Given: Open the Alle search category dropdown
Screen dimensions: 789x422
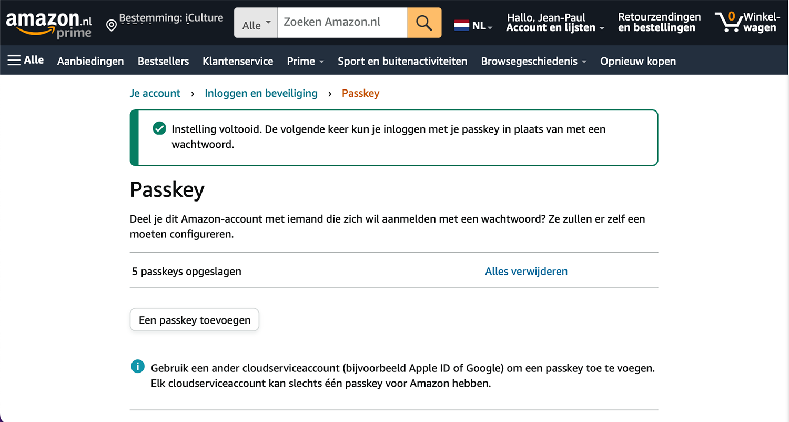Looking at the screenshot, I should click(x=255, y=23).
